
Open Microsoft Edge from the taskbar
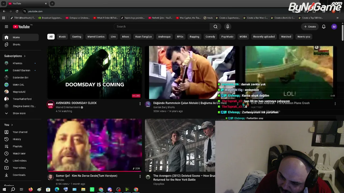pos(57,190)
